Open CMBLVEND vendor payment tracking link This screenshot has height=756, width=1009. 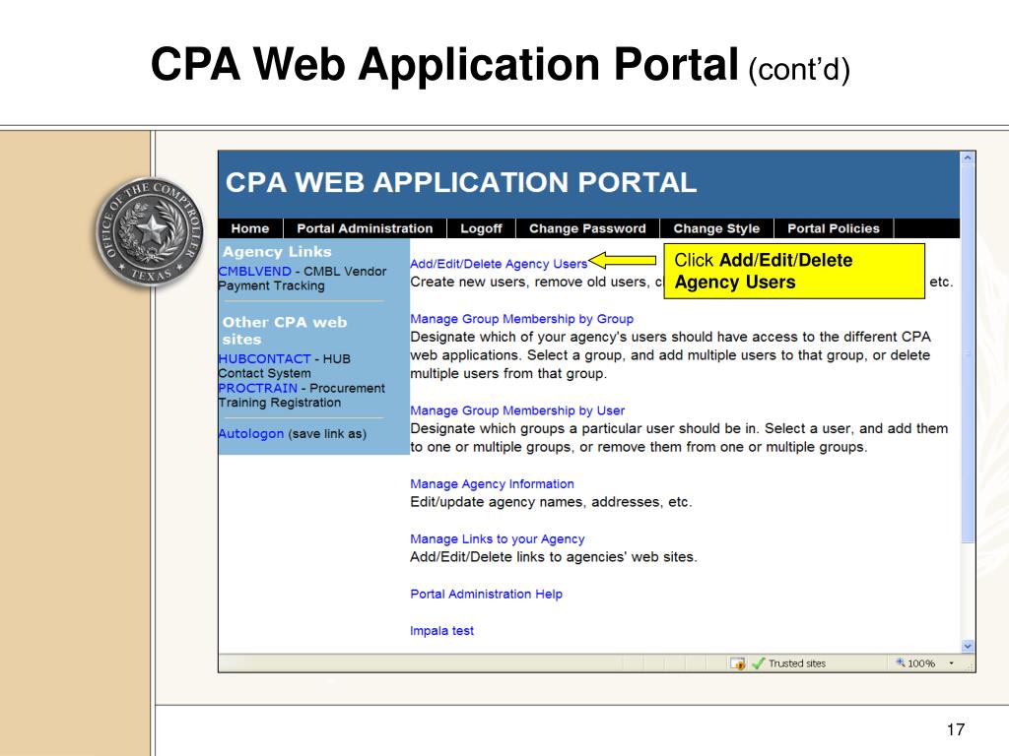tap(255, 272)
